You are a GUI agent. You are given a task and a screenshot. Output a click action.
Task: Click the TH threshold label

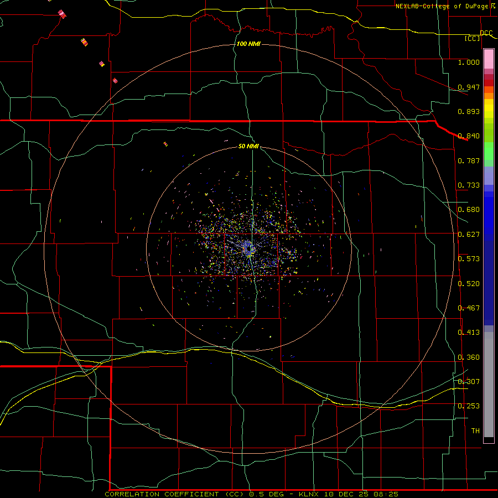475,431
